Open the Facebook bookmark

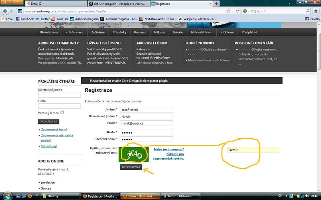(x=24, y=19)
